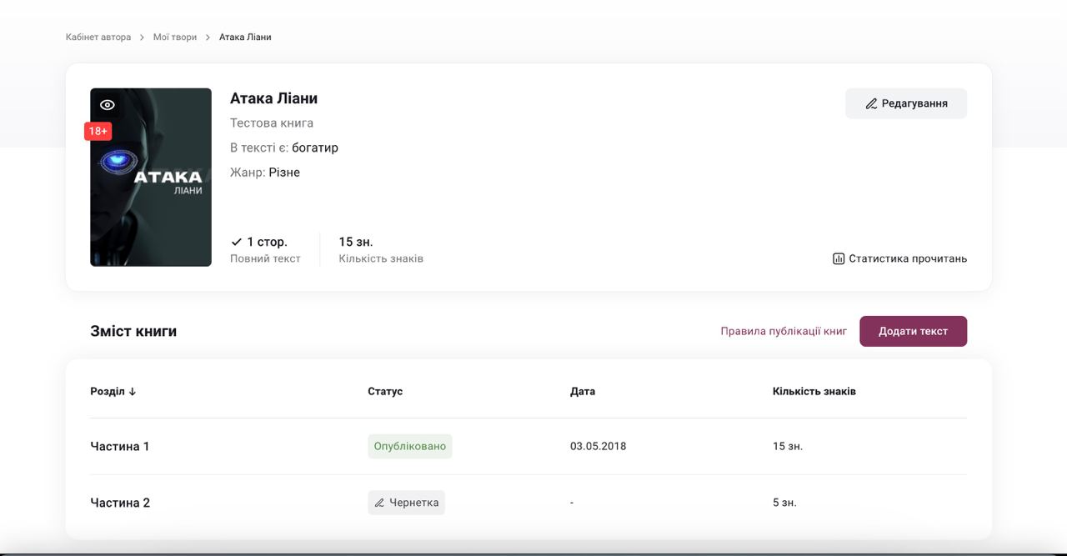This screenshot has width=1067, height=556.
Task: Open Редагування for the book
Action: tap(906, 103)
